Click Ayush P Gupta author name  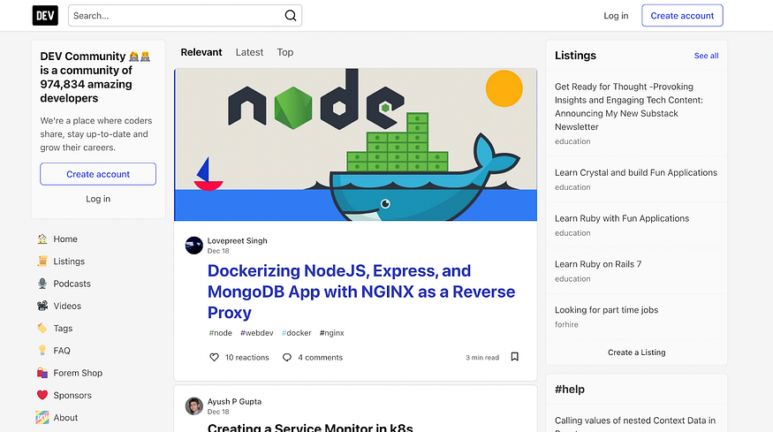click(234, 401)
